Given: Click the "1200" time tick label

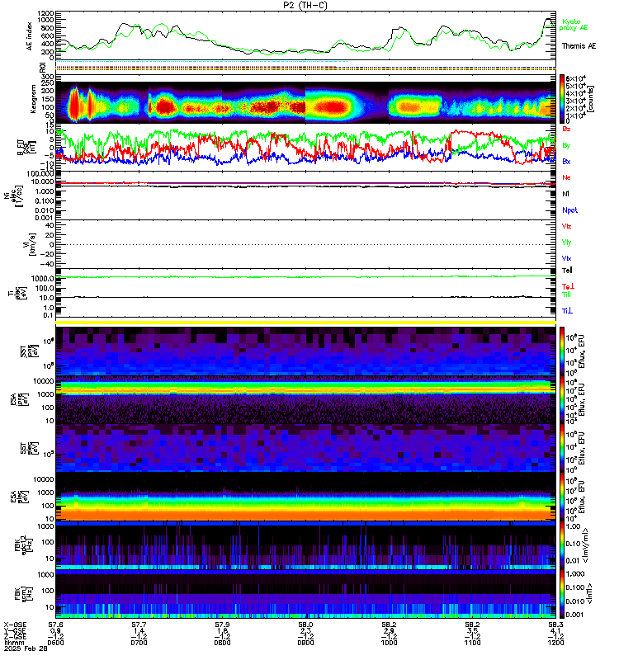Looking at the screenshot, I should click(555, 643).
